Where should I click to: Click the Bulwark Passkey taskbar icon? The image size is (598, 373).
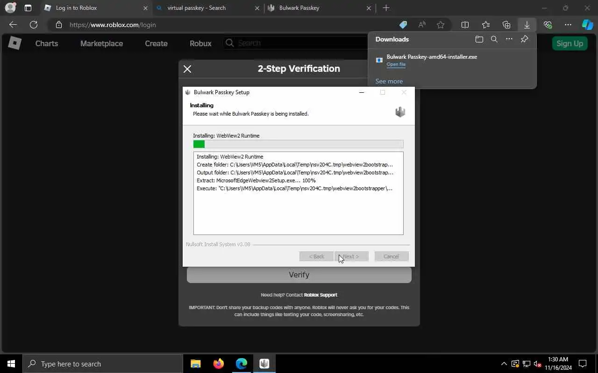tap(264, 364)
